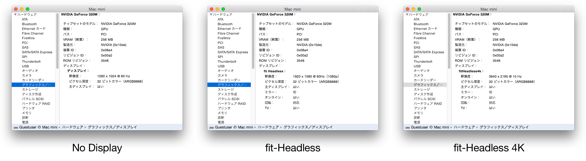This screenshot has width=586, height=161.
Task: Select ハードウェア RAID in fit-Headless 4K window
Action: (427, 104)
